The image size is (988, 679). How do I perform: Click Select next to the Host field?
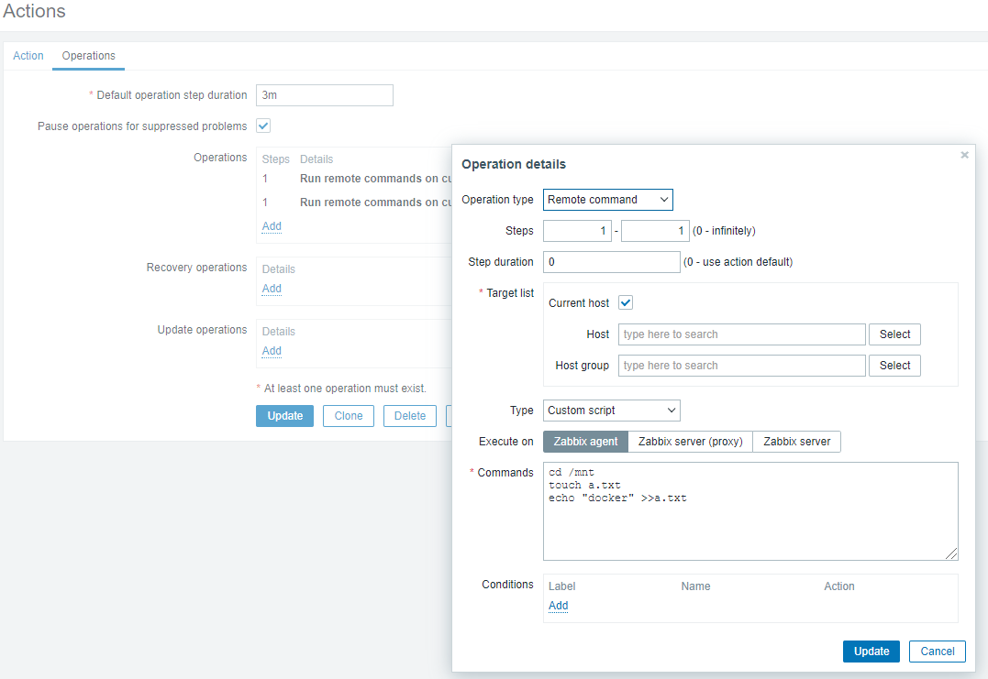[894, 334]
